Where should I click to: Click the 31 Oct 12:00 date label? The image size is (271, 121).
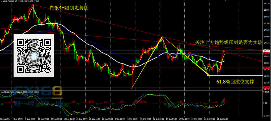[222, 119]
